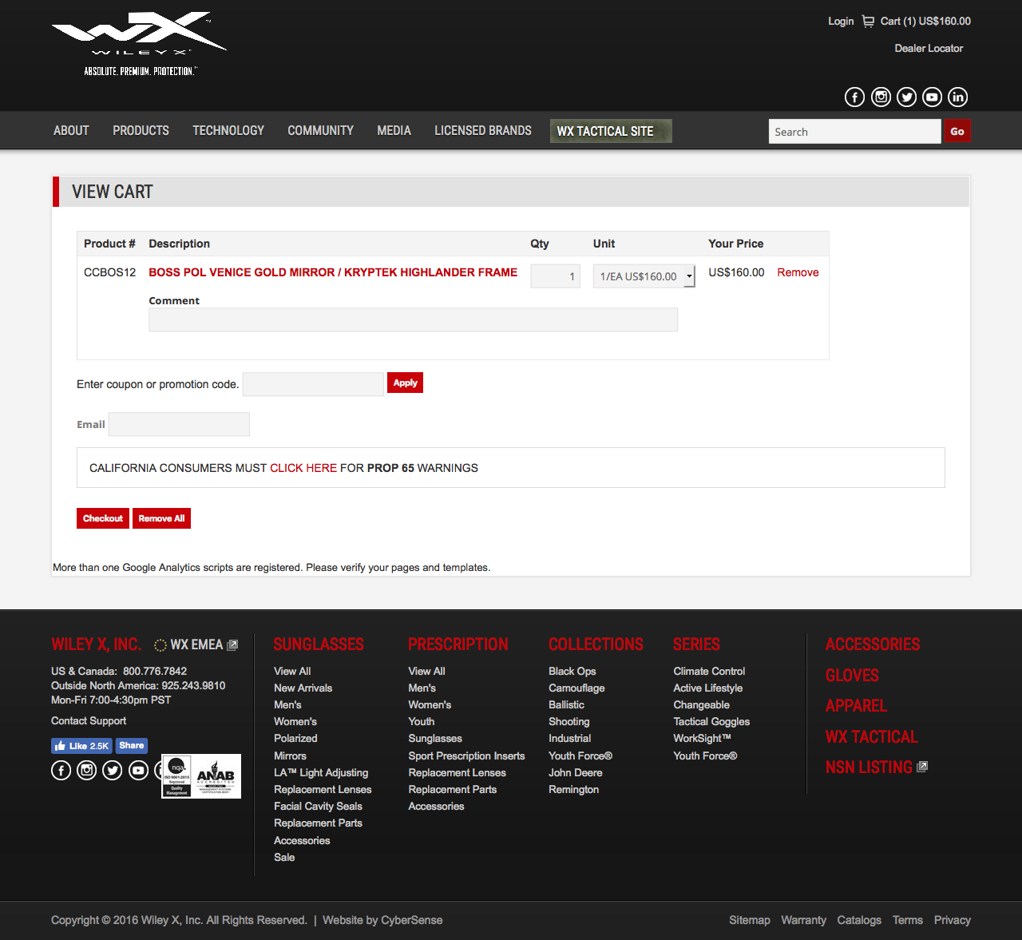Open ACCESSORIES footer heading

coord(873,645)
